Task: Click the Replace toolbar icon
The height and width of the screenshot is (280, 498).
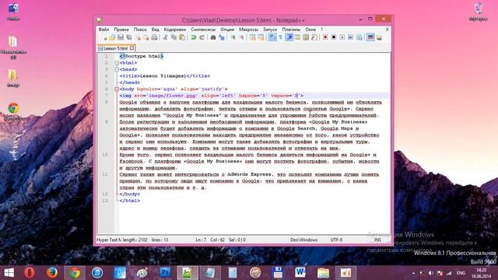Action: pyautogui.click(x=221, y=37)
